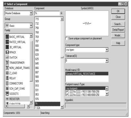Click the Close button

118,17
